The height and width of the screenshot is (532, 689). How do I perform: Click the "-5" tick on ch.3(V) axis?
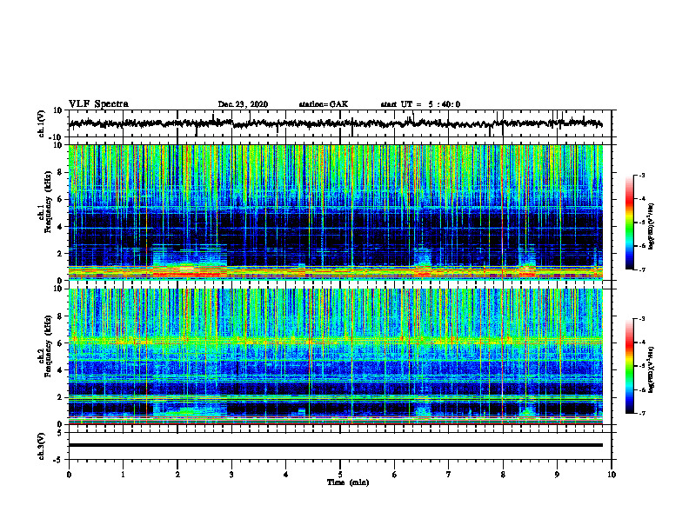pyautogui.click(x=59, y=460)
